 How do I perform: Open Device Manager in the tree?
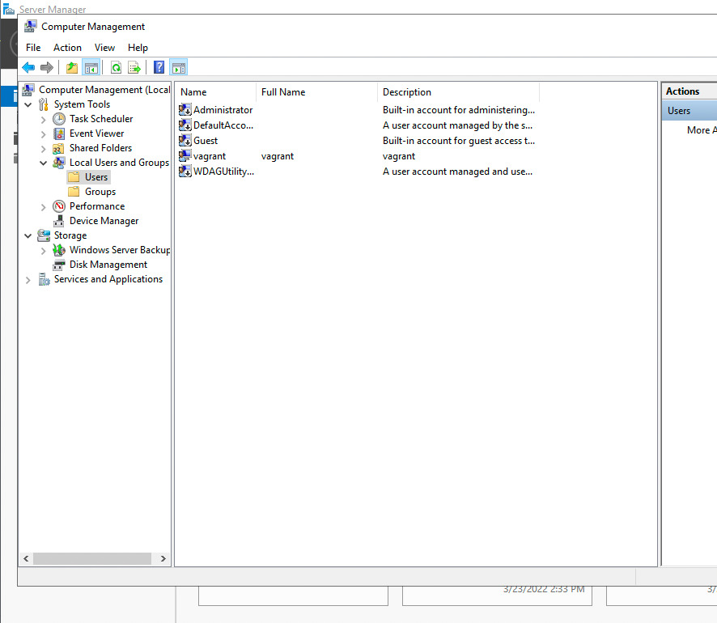coord(104,221)
